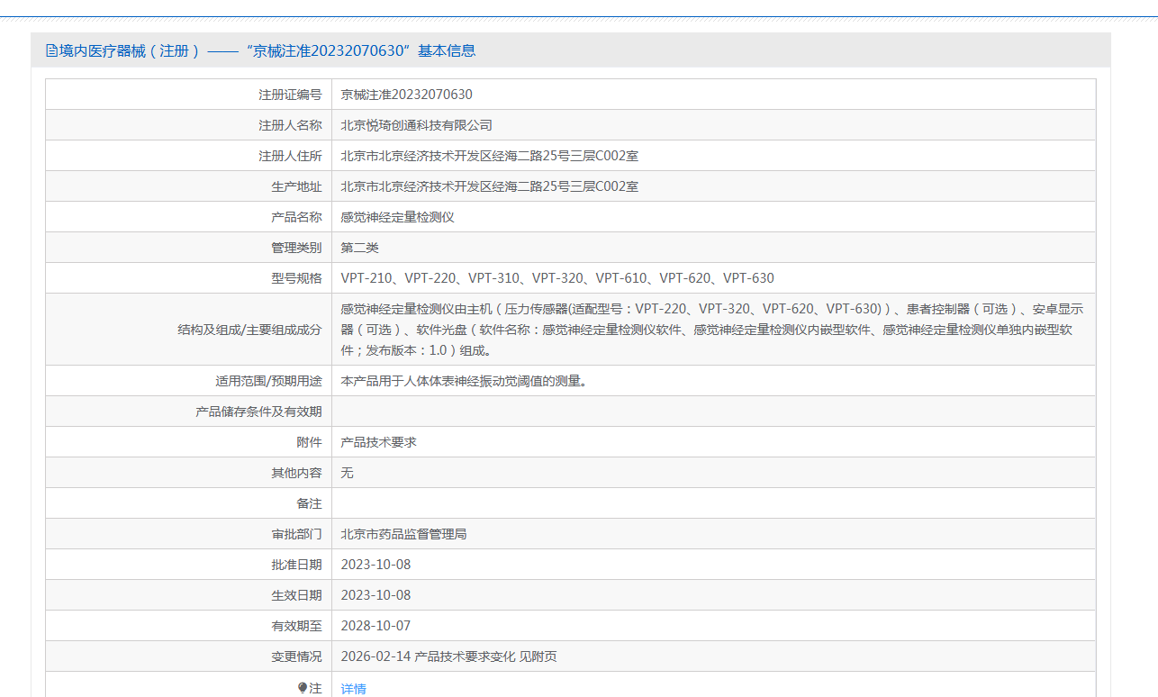Click the 注册人住所 label
Screen dimensions: 1158x697
click(x=290, y=156)
